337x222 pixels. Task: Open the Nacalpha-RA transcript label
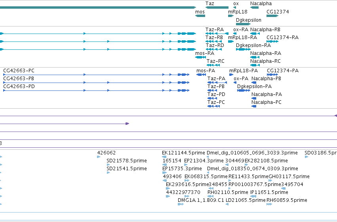[x=266, y=53]
